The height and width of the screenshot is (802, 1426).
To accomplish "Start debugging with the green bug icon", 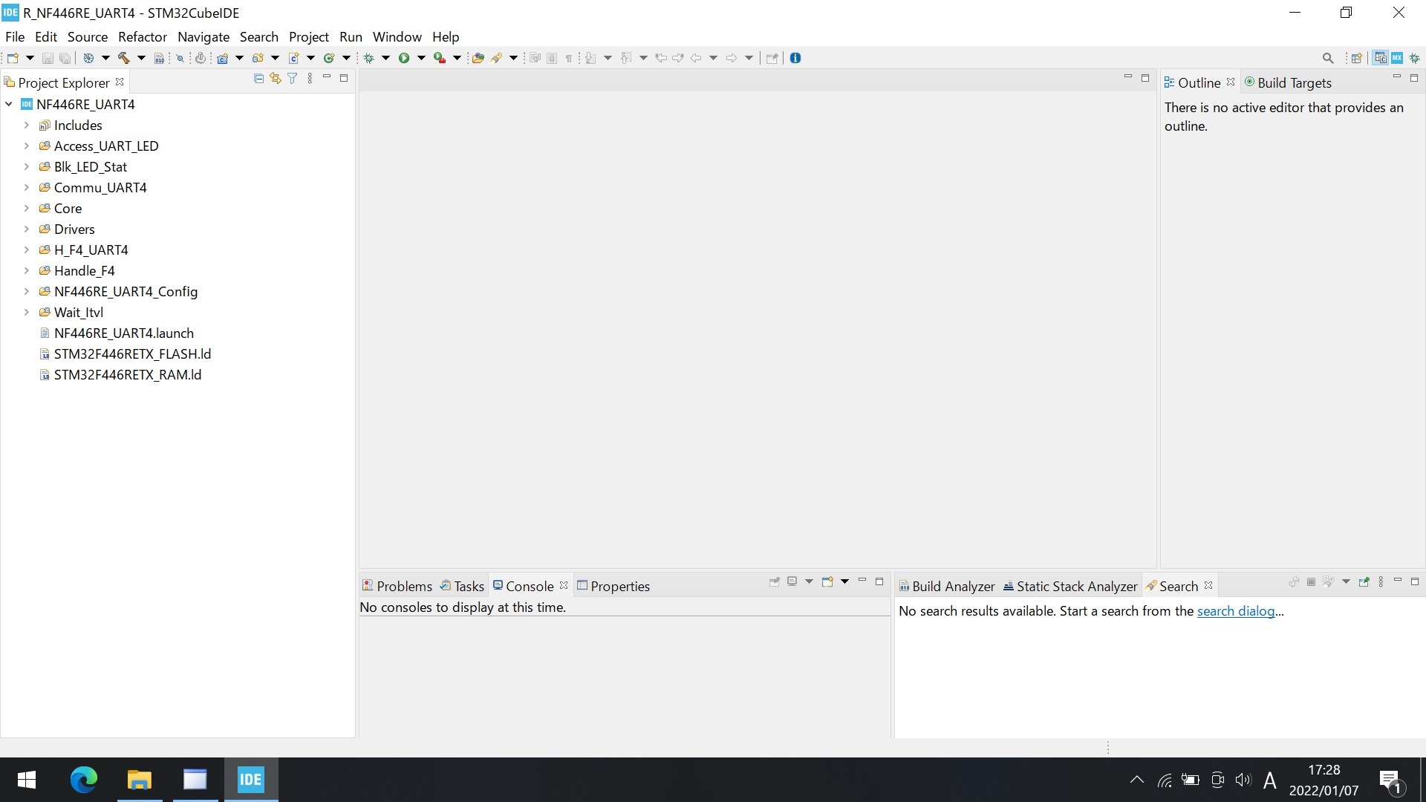I will click(368, 58).
